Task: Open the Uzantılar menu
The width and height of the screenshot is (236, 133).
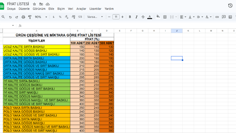Action: 95,9
